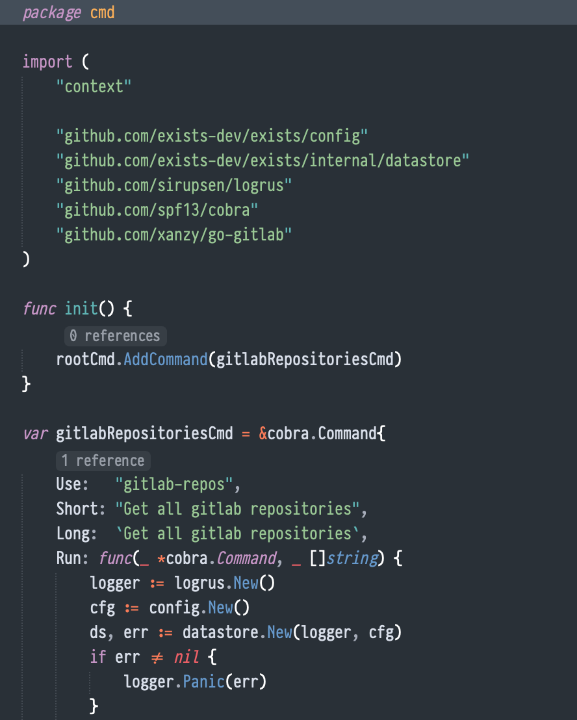Open the "0 references" code lens

115,336
